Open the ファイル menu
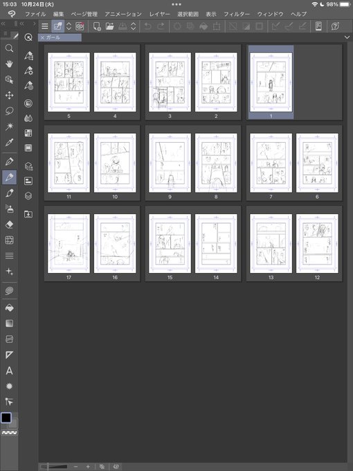This screenshot has width=353, height=471. coord(35,14)
